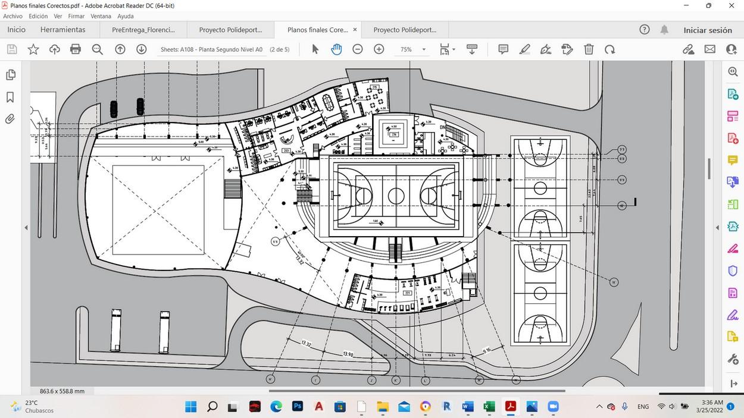Switch to the PreEntrega_Florenci... tab
Screen dimensions: 744x418
143,30
